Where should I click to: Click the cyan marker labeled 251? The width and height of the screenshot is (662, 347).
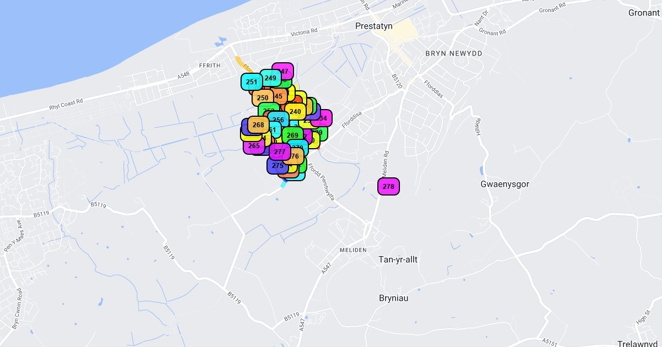click(252, 82)
